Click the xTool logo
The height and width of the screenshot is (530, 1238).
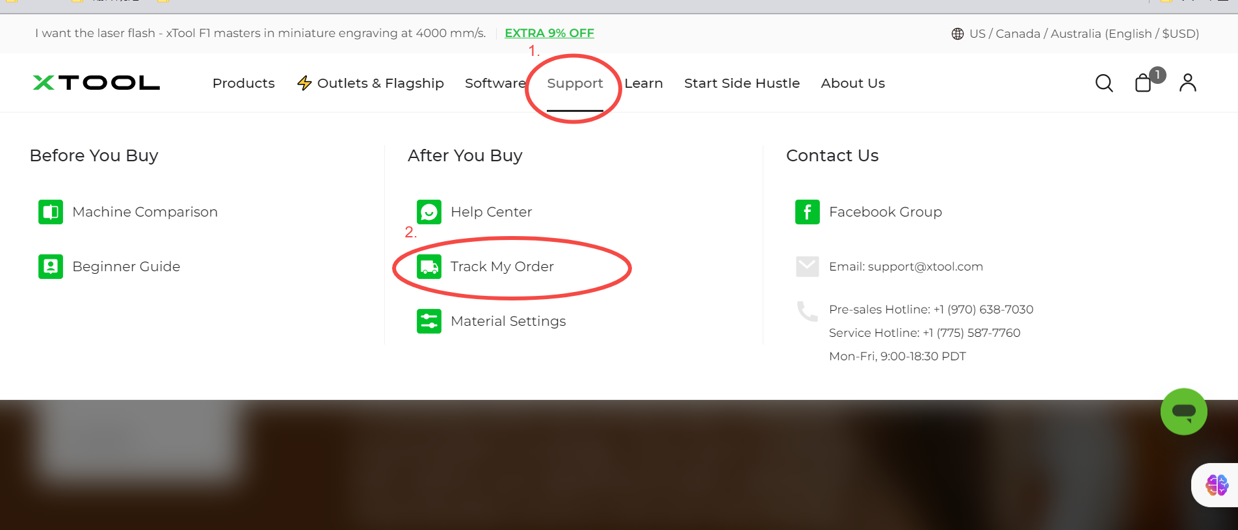click(x=96, y=83)
